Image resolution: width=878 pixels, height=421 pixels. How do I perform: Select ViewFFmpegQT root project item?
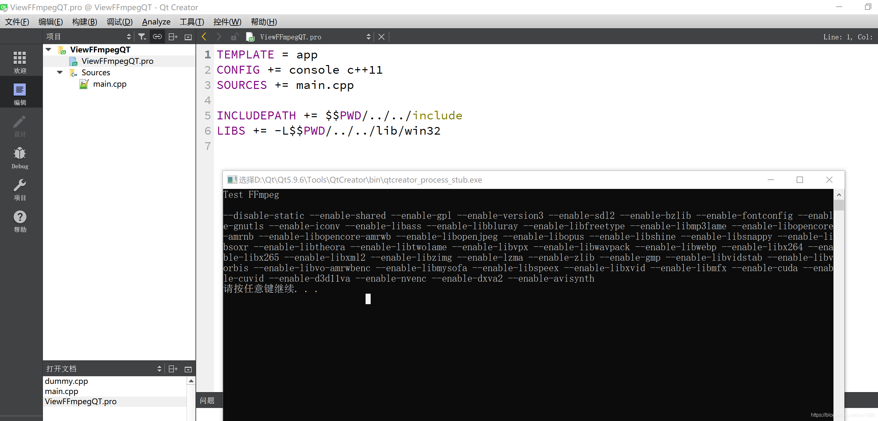pos(100,50)
